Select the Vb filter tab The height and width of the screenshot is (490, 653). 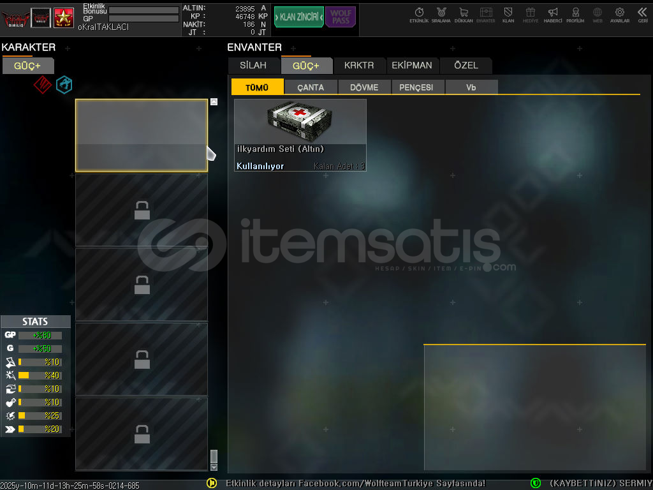[x=471, y=87]
